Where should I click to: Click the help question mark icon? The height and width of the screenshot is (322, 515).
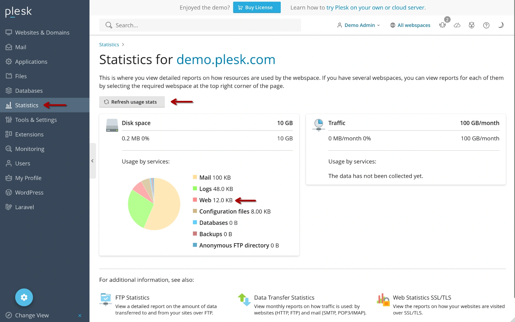click(486, 25)
